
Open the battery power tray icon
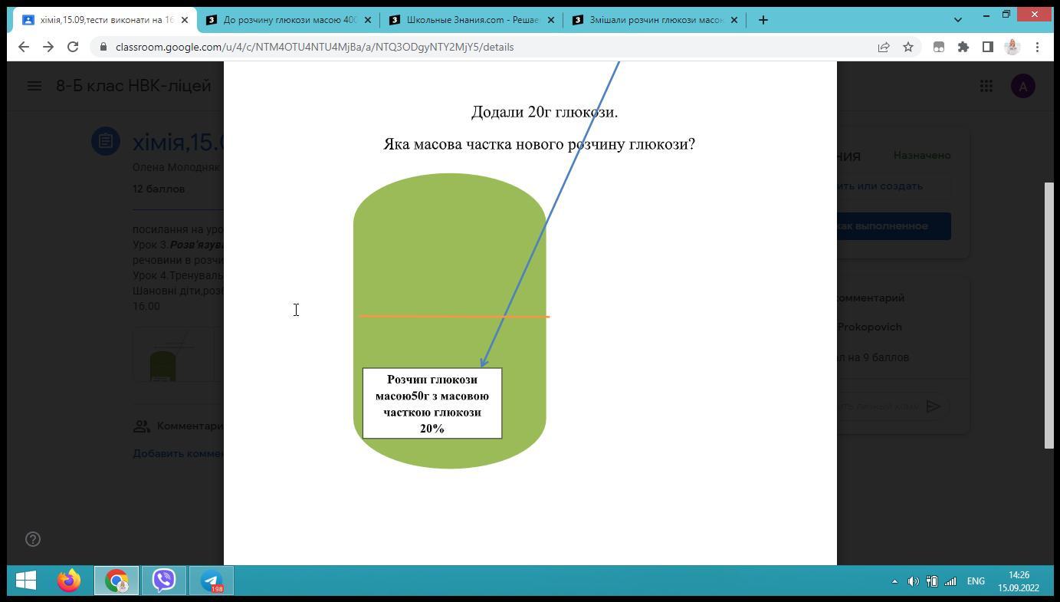click(x=932, y=581)
